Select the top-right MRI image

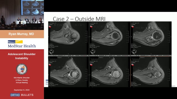[151, 38]
